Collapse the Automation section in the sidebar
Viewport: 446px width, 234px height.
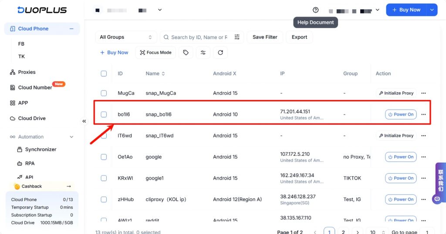[x=71, y=137]
